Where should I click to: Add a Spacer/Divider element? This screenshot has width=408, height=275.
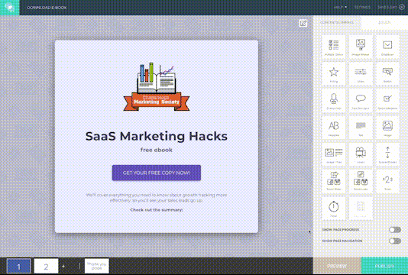tap(387, 154)
